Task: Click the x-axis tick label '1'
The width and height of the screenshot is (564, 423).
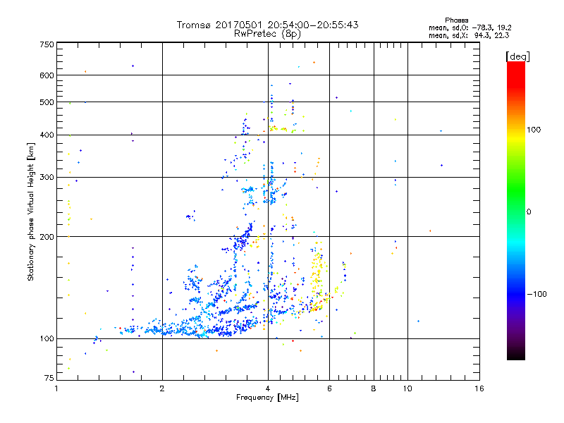Action: (56, 388)
